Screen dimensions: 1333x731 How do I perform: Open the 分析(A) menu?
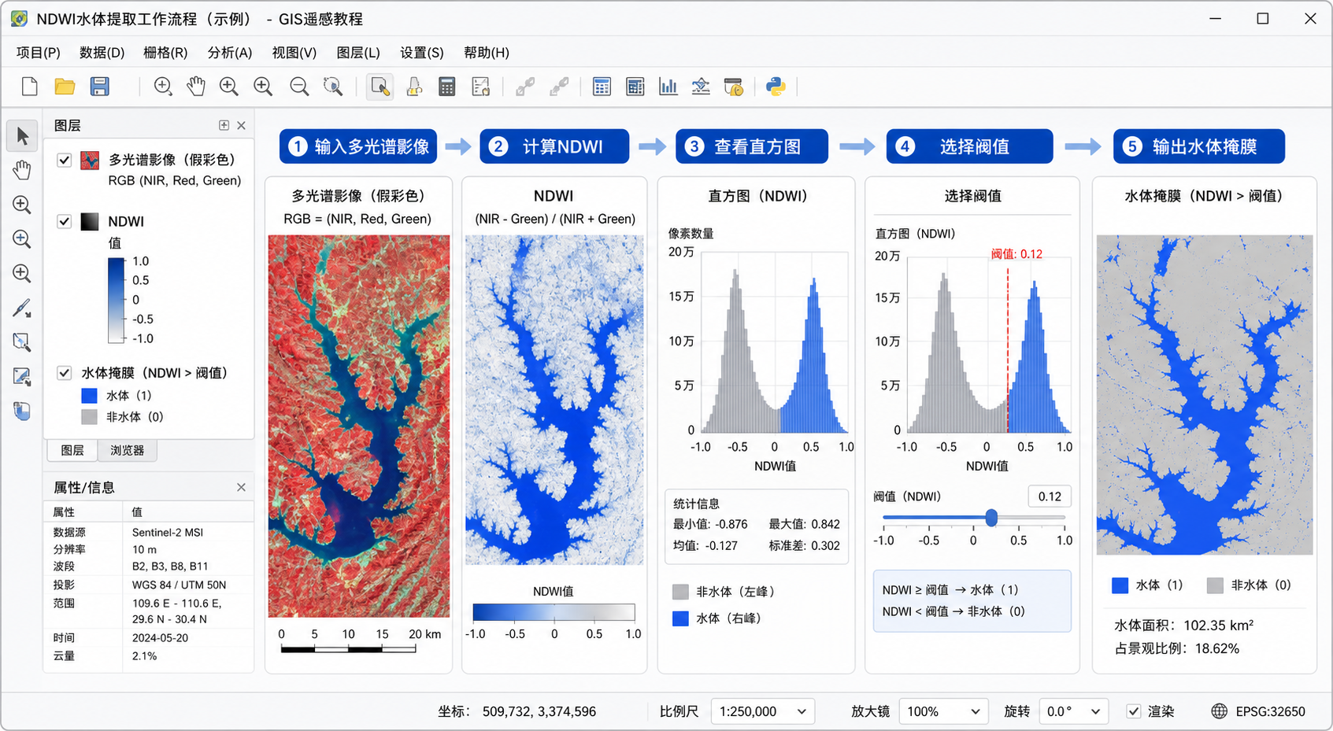tap(230, 53)
